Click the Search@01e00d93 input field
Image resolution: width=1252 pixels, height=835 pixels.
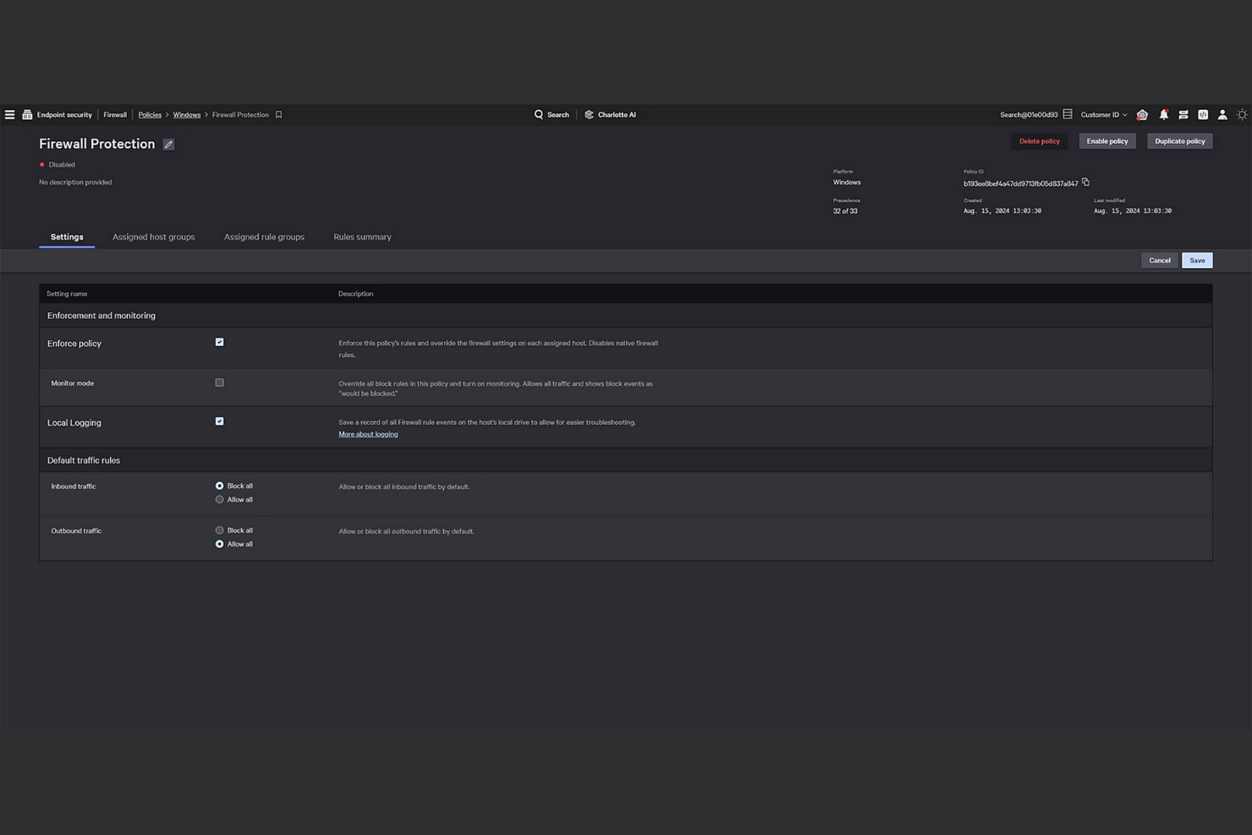1028,114
